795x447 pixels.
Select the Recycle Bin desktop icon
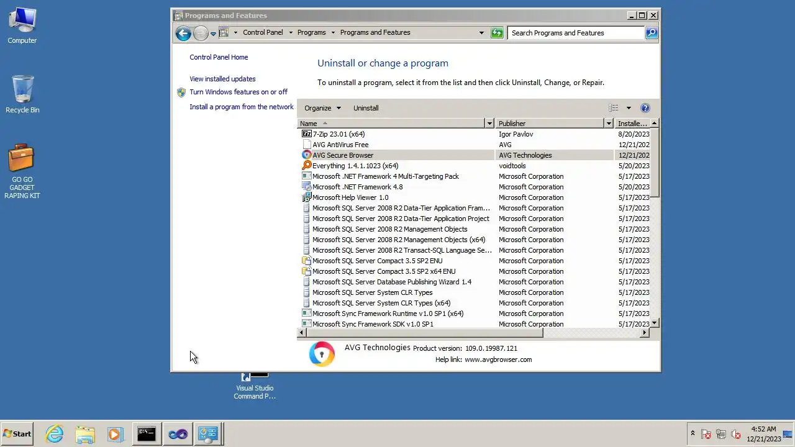point(22,94)
